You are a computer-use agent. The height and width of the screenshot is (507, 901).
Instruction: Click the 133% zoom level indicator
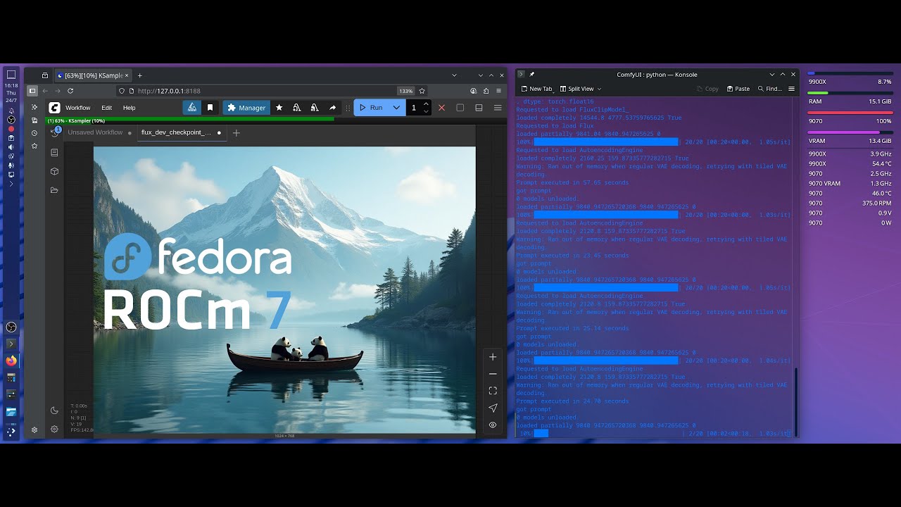tap(405, 91)
